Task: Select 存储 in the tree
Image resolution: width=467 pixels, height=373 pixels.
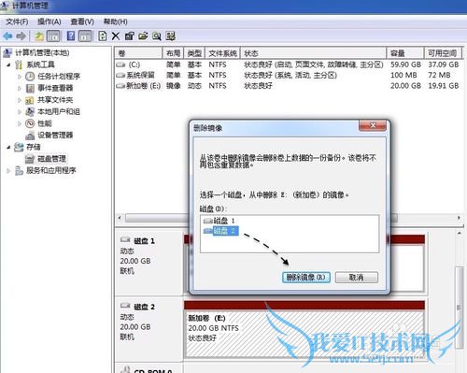Action: [34, 147]
